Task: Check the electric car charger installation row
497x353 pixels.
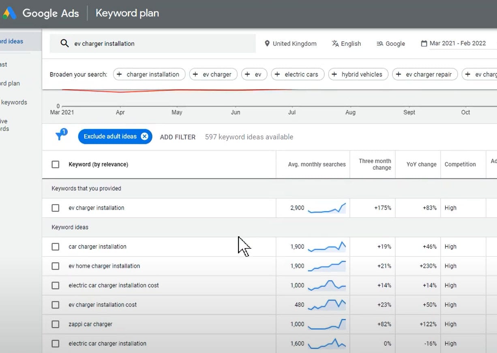Action: click(56, 344)
